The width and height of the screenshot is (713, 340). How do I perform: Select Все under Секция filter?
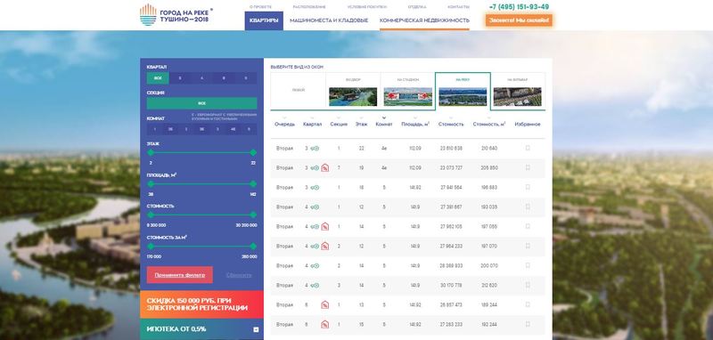(x=202, y=103)
